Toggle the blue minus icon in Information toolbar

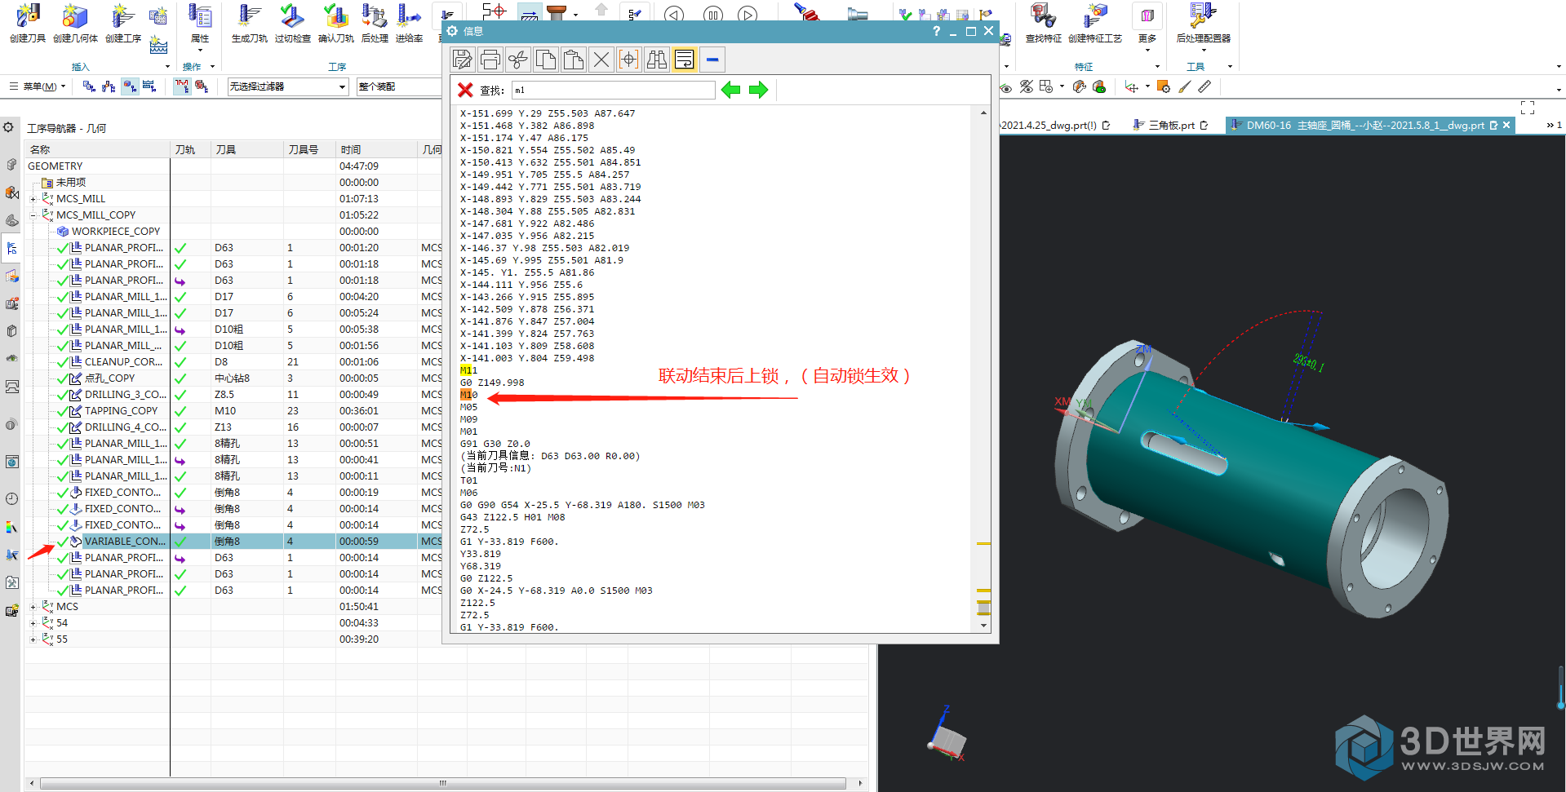(712, 60)
